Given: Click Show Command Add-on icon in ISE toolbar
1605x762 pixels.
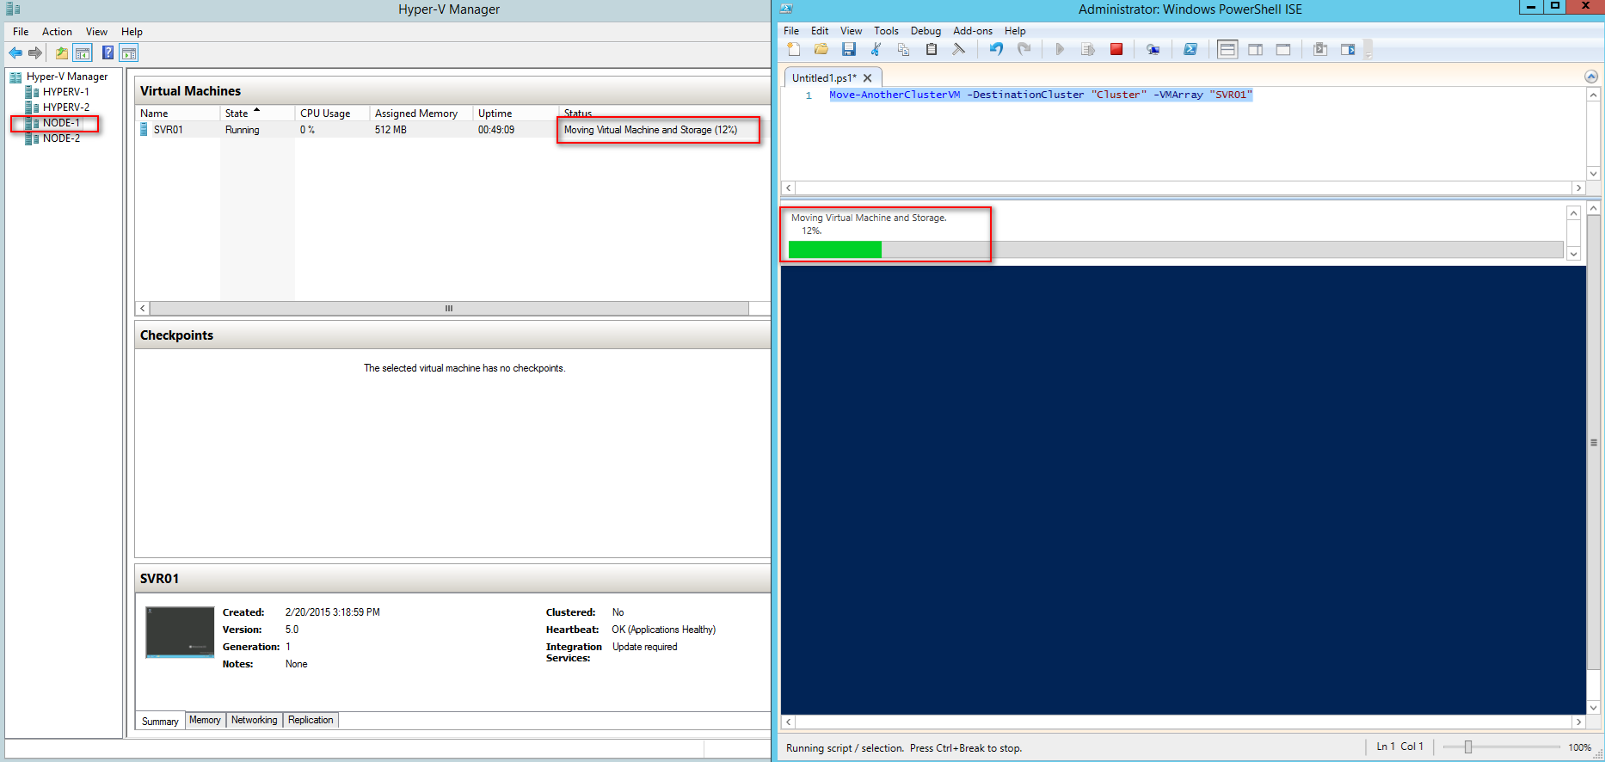Looking at the screenshot, I should click(x=1348, y=49).
